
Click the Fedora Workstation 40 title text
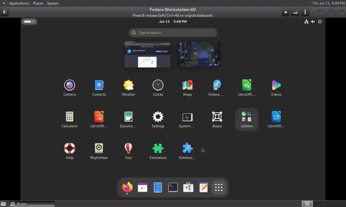(173, 10)
